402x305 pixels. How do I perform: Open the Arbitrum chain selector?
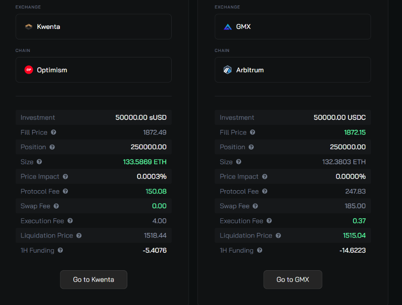293,70
